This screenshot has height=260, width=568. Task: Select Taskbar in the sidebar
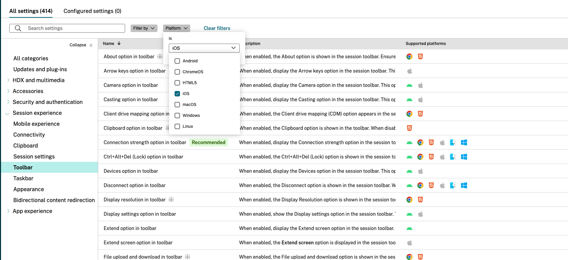23,178
